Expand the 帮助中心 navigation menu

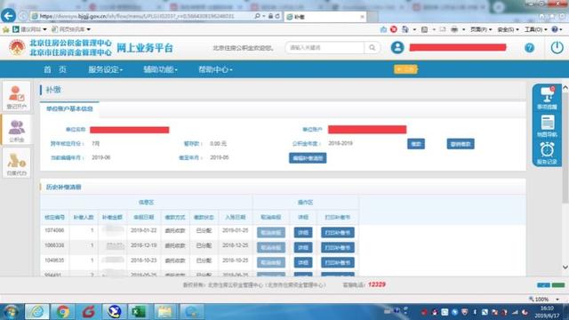pos(215,69)
